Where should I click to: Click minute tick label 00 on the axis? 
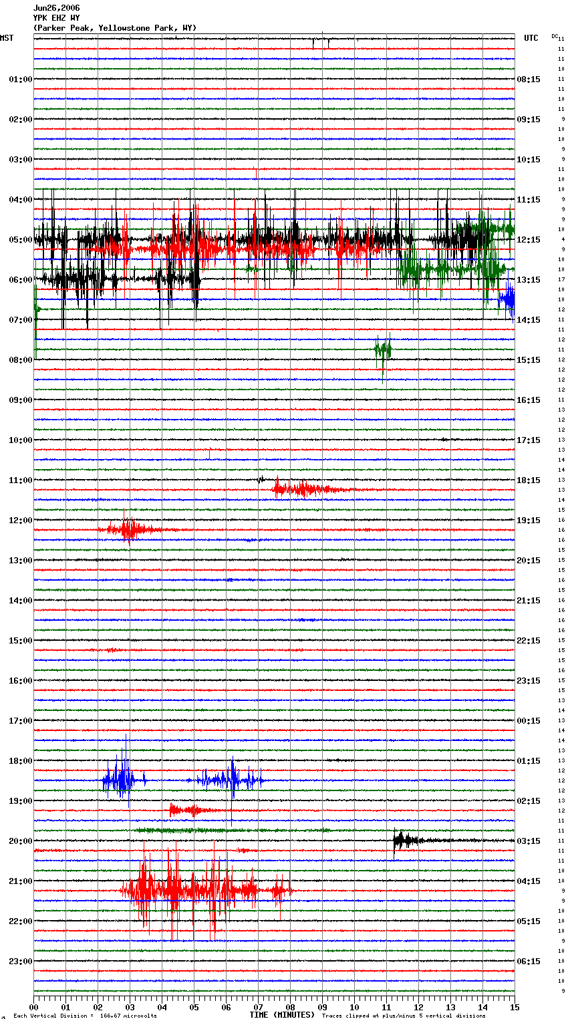(x=33, y=1006)
